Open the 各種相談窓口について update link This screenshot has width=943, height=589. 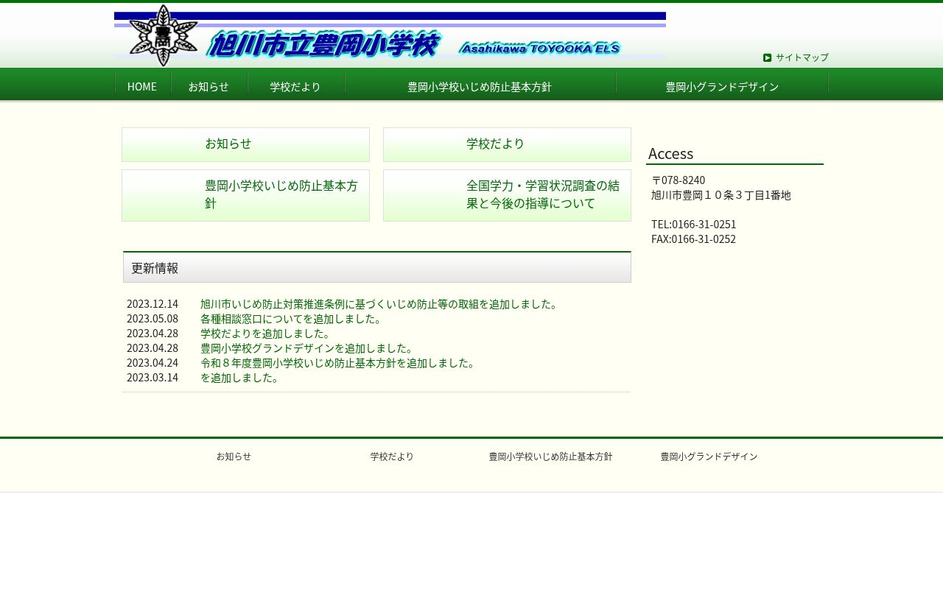[292, 319]
